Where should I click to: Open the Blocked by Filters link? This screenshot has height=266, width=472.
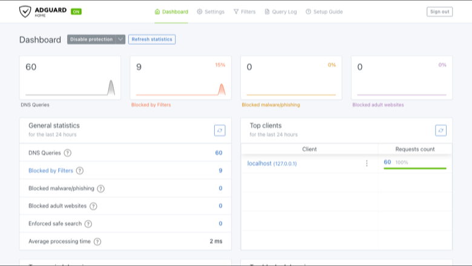[x=51, y=171]
